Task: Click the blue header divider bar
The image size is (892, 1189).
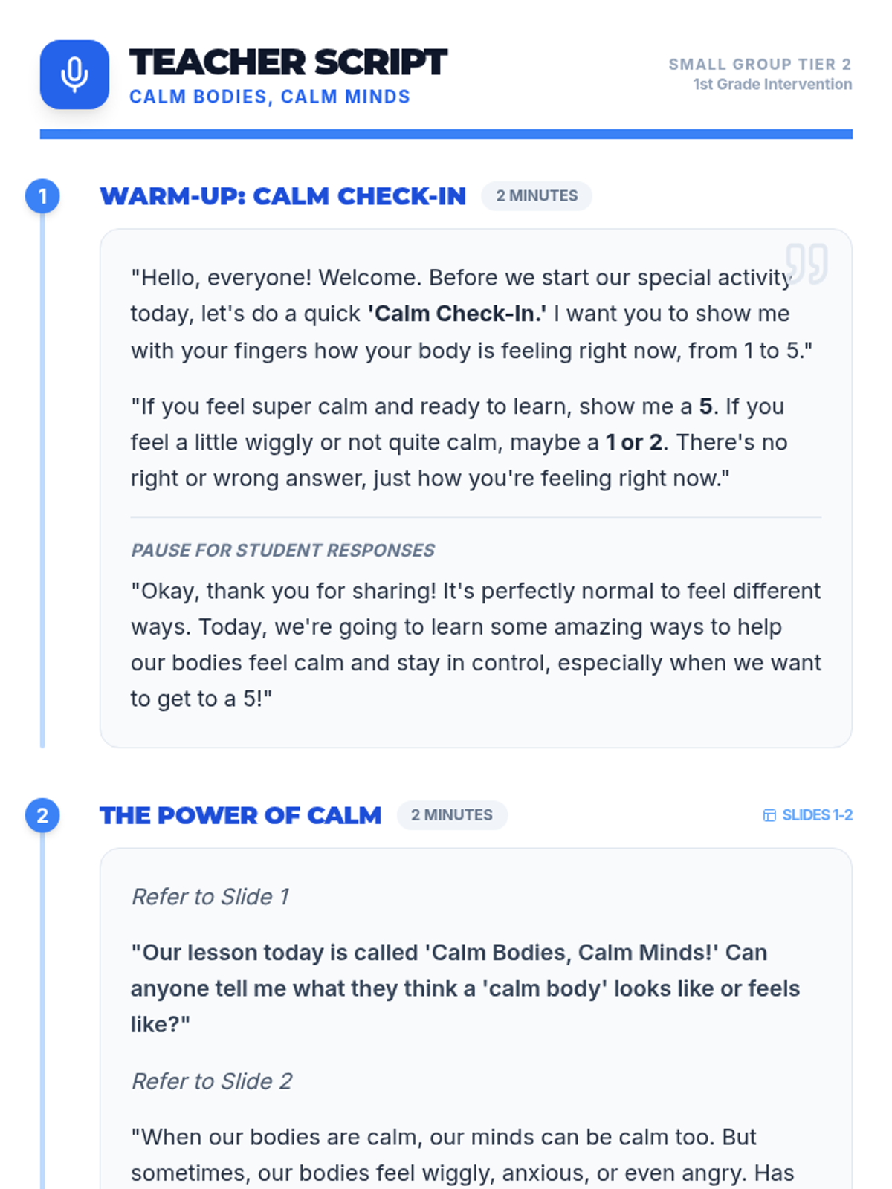Action: (446, 135)
